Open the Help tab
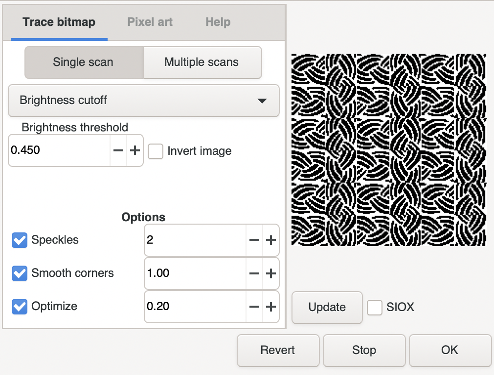Screen dimensions: 494x375 coord(218,22)
